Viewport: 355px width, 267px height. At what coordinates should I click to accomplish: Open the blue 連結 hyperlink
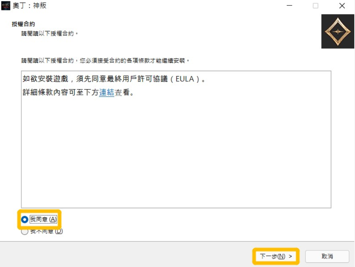107,92
